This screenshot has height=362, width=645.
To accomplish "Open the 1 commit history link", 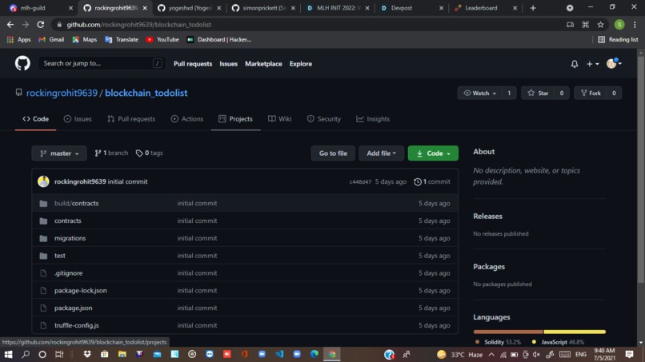I will (x=432, y=181).
